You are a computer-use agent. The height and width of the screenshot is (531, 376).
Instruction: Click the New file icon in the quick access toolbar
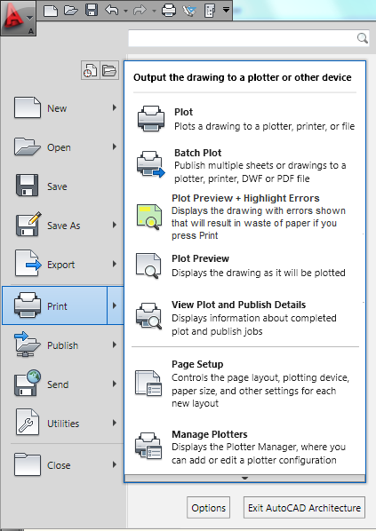[51, 11]
